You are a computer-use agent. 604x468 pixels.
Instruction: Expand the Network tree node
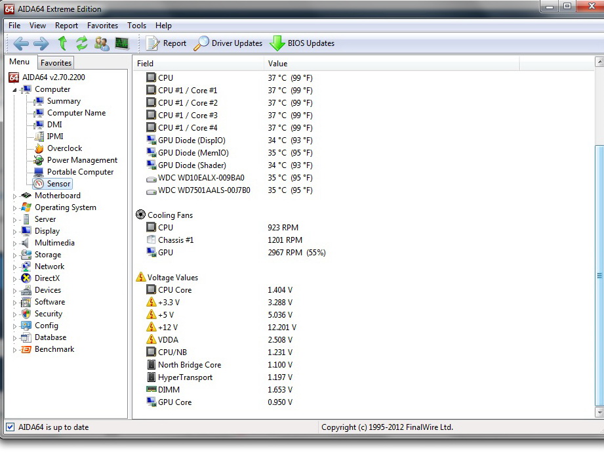tap(14, 267)
